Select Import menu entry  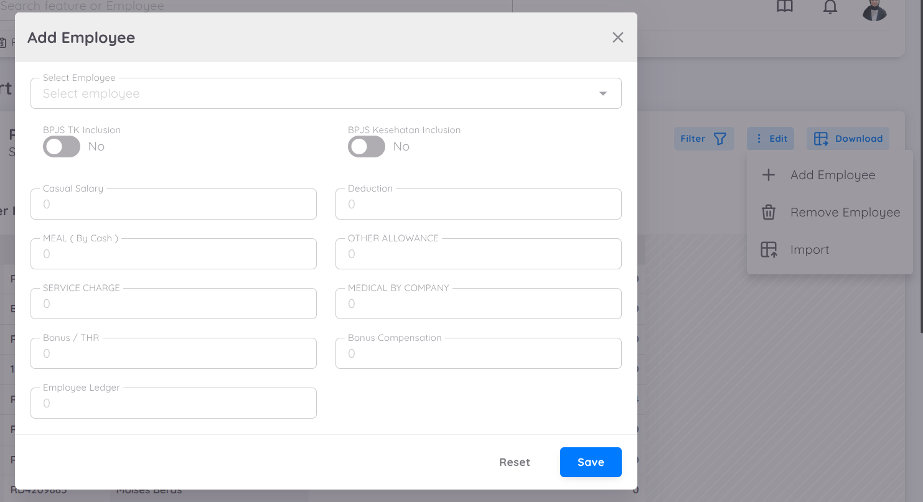tap(809, 250)
